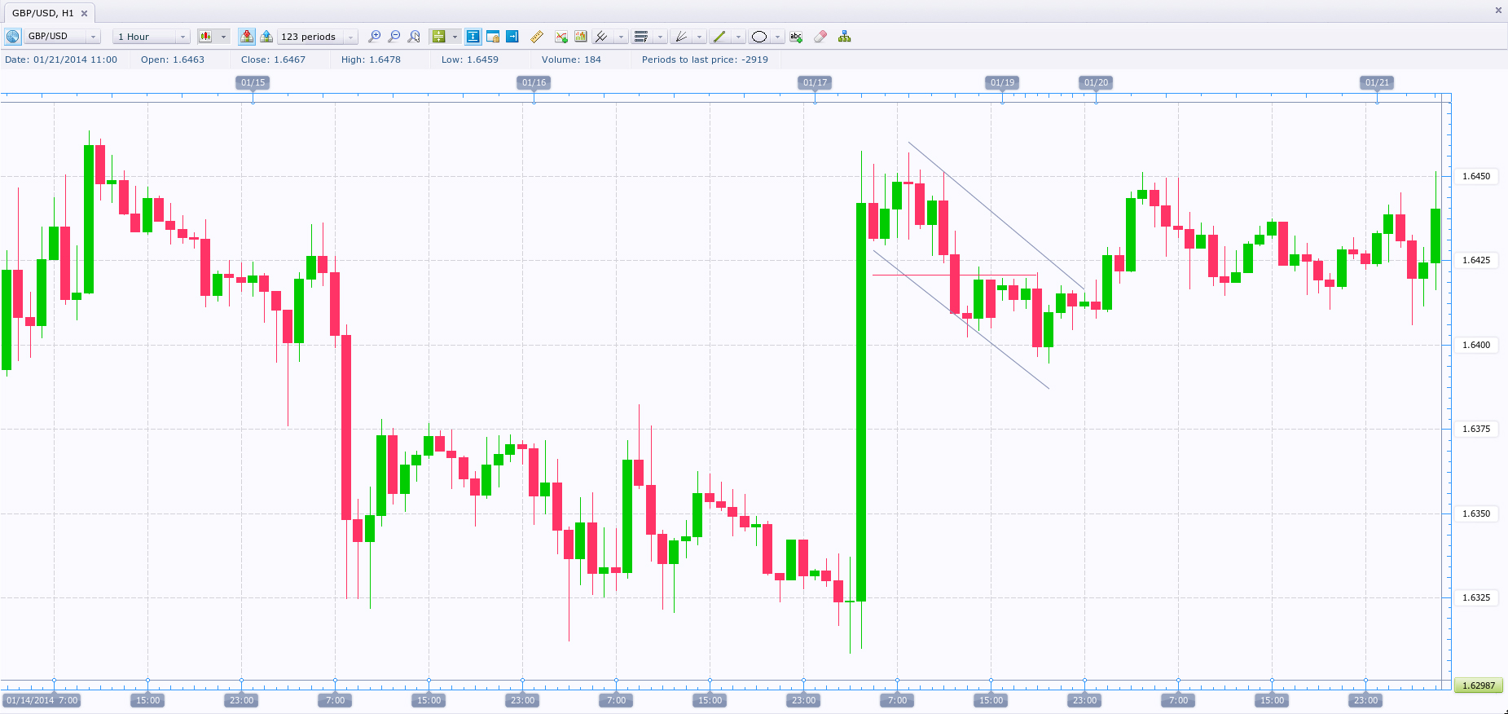Expand the Fibonacci tool dropdown arrow

coord(660,37)
